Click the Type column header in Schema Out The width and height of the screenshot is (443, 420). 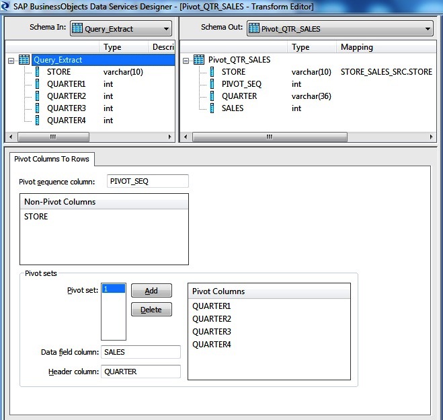[312, 47]
